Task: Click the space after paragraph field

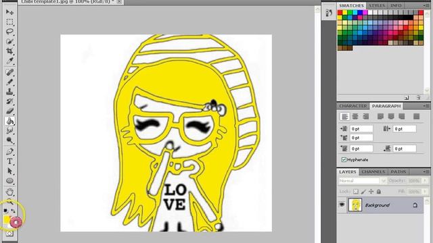Action: (405, 148)
